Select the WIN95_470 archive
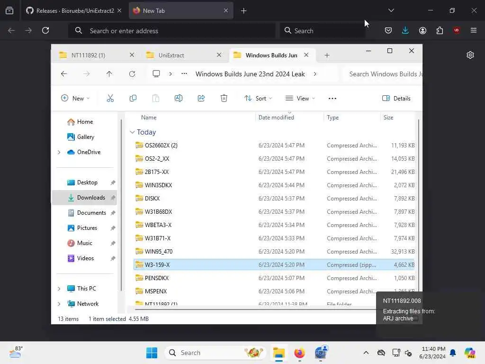Screen dimensions: 485x364 pos(274,252)
